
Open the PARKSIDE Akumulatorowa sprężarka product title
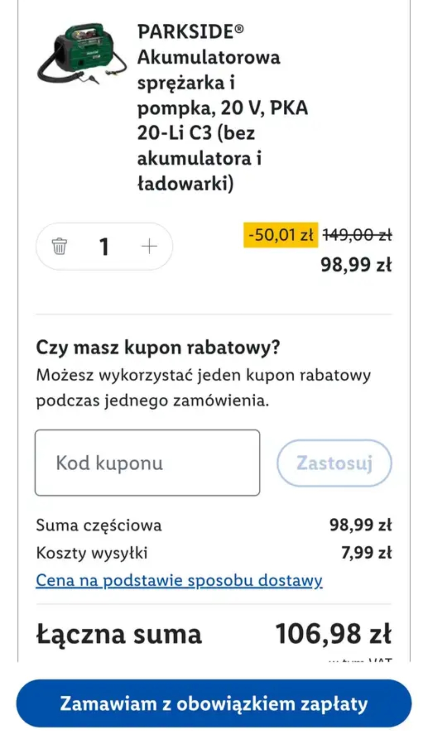pos(222,107)
